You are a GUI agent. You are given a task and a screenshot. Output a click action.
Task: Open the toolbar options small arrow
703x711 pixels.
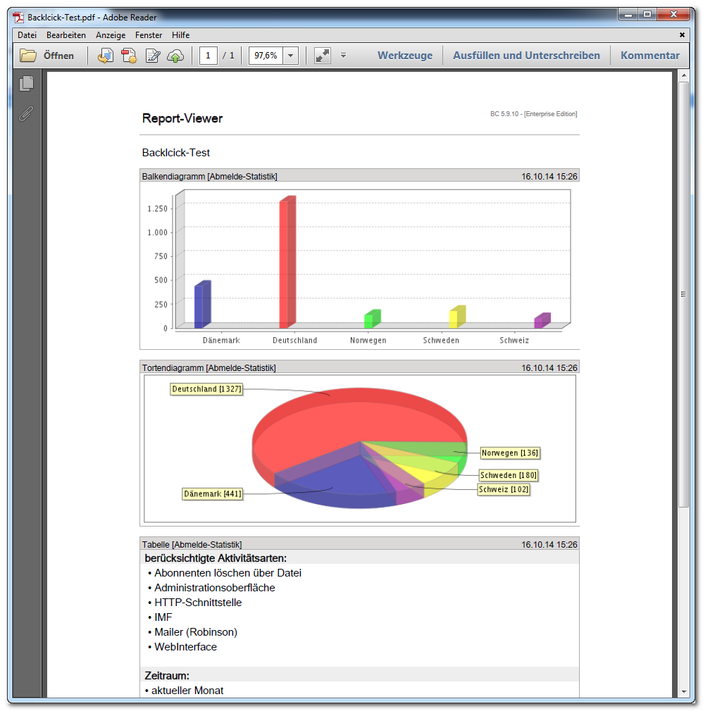[x=344, y=56]
